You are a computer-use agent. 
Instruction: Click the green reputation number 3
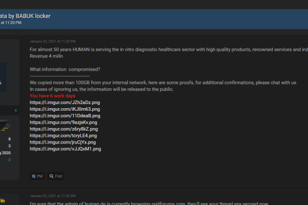coord(9,160)
